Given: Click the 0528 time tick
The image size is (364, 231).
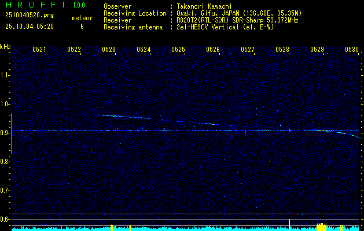Looking at the screenshot, I should 282,50.
